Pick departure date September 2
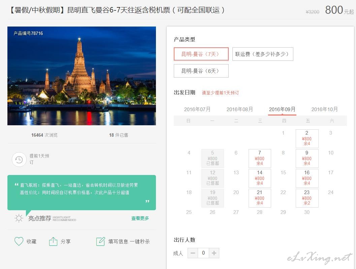The width and height of the screenshot is (356, 269). (307, 138)
